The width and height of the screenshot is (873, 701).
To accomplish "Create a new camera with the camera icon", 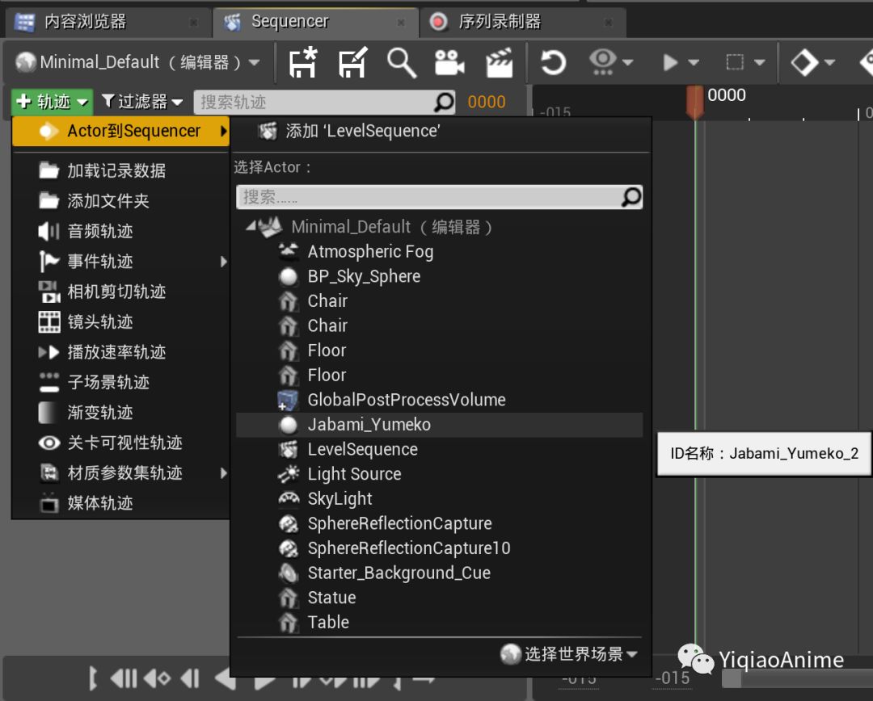I will (451, 62).
